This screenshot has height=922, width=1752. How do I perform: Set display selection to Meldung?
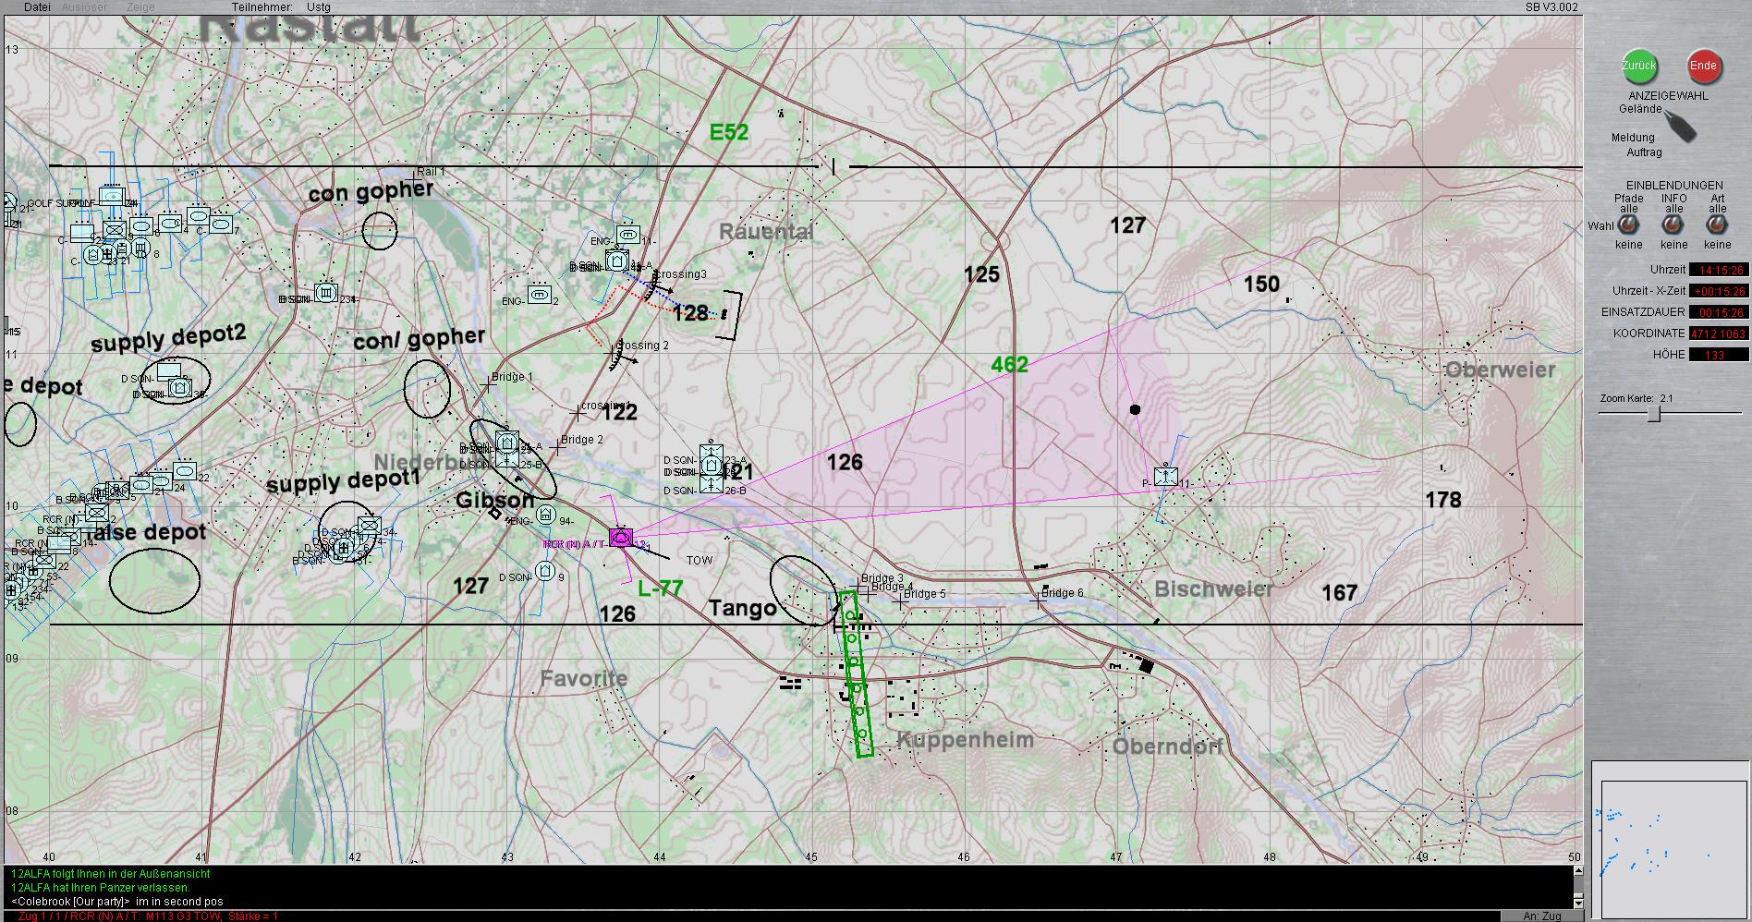[x=1633, y=138]
